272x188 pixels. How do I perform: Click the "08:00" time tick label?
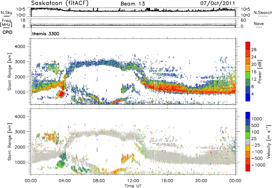click(99, 181)
